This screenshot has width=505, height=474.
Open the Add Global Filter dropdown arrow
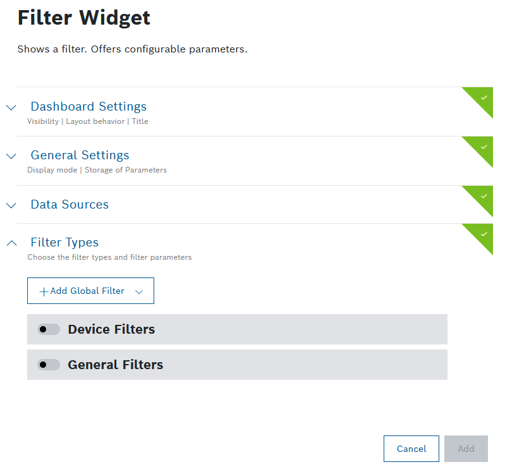tap(140, 291)
